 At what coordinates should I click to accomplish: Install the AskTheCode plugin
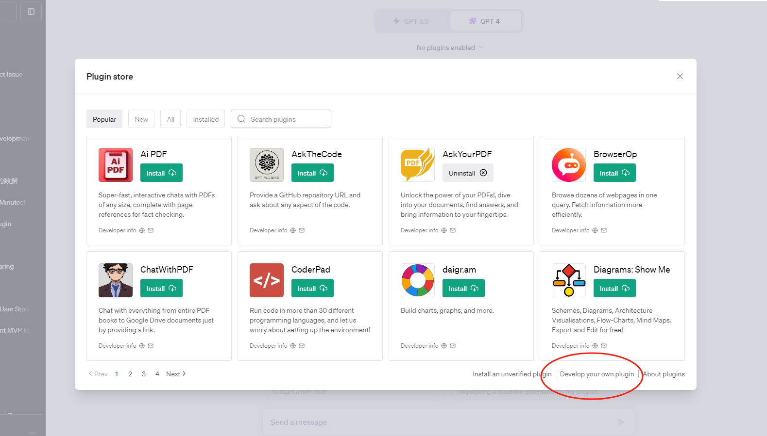click(312, 173)
